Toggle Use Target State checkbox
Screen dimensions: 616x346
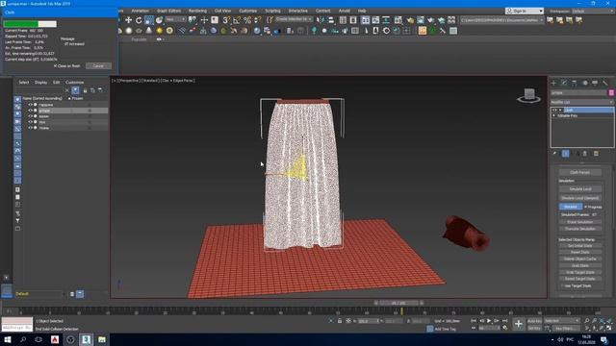561,286
